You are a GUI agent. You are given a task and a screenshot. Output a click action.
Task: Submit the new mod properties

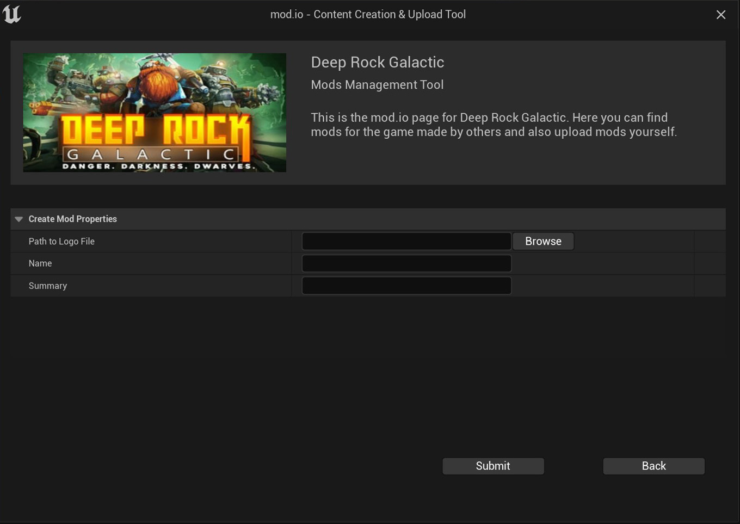coord(493,466)
